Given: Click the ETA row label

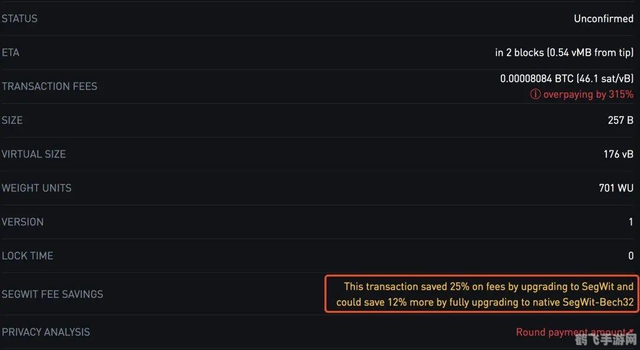Looking at the screenshot, I should click(x=11, y=53).
